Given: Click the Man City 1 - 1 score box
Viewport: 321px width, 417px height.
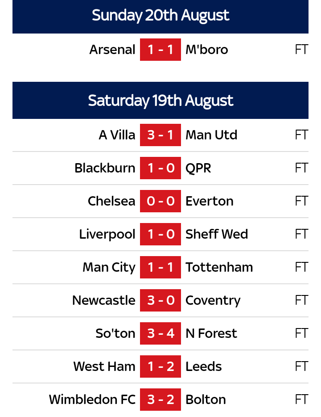Looking at the screenshot, I should point(160,267).
